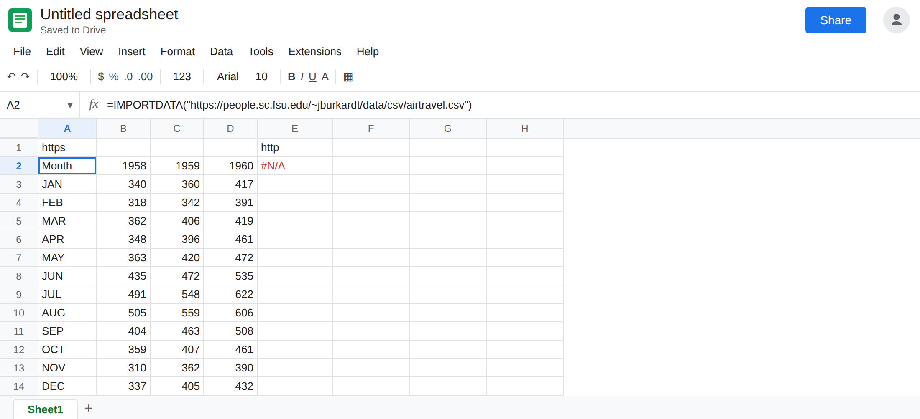Click the Undo arrow icon
The height and width of the screenshot is (419, 920).
coord(11,76)
